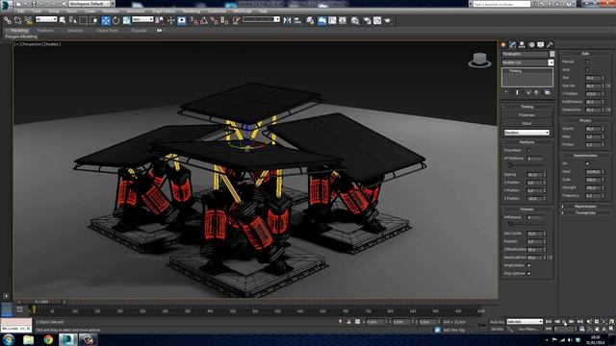Open the Graph Editors menu

coord(164,12)
